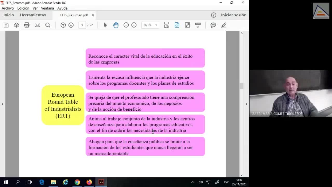Go to previous page arrow
This screenshot has height=187, width=332.
pyautogui.click(x=63, y=25)
